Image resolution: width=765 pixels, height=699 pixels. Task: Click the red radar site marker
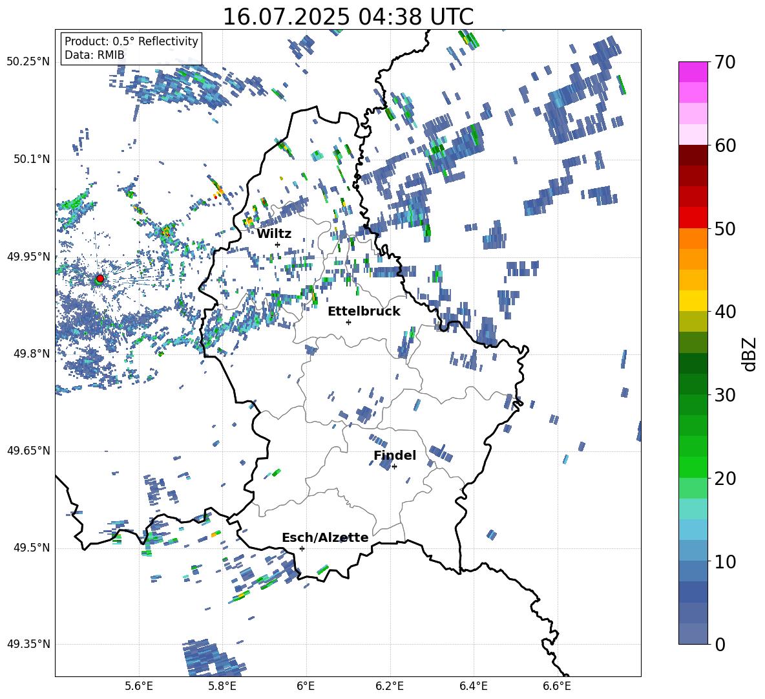click(100, 278)
